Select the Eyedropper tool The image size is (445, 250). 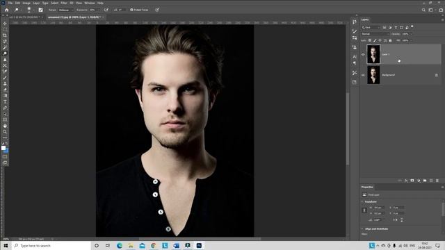coord(5,47)
